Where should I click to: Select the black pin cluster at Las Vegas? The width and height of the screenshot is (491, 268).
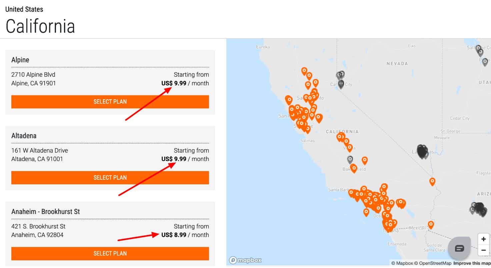(x=422, y=151)
